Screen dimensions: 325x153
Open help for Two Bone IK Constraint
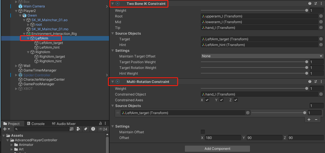point(310,3)
